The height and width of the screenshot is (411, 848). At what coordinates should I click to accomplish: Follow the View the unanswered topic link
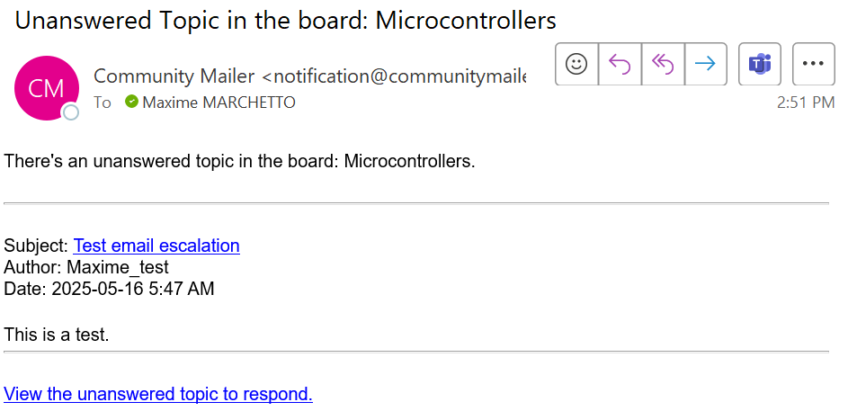158,394
